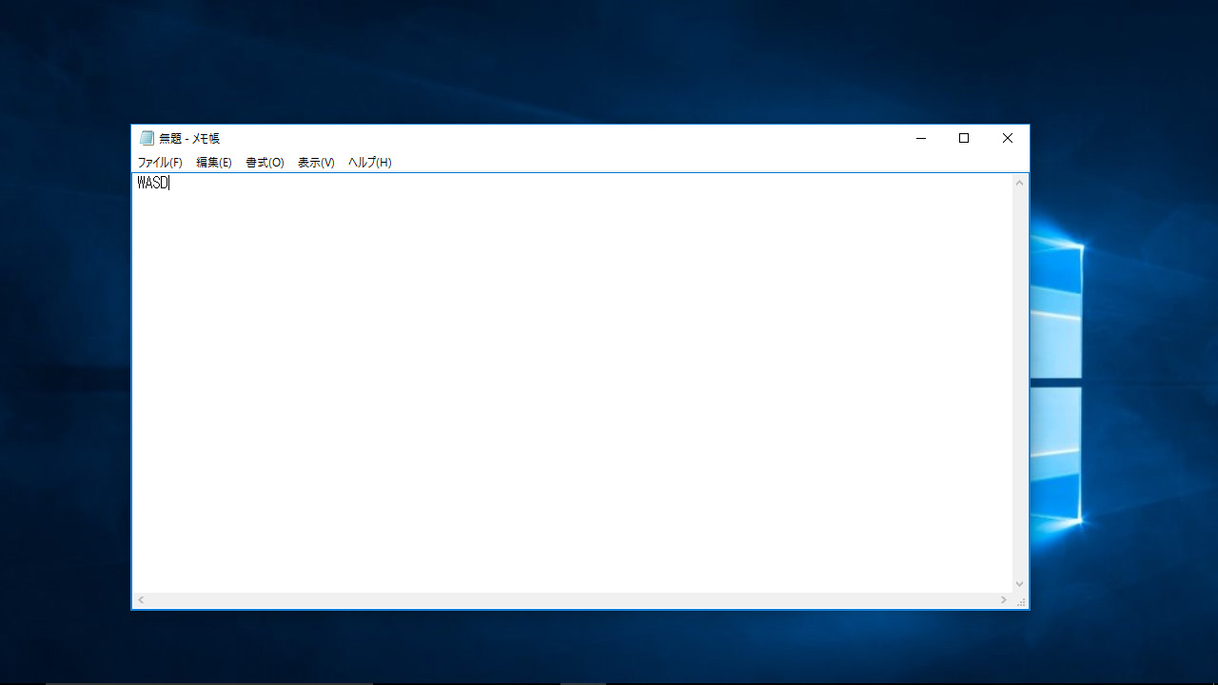Screen dimensions: 1218x685
Task: Click the window title 無題 - メモ帳
Action: [189, 138]
